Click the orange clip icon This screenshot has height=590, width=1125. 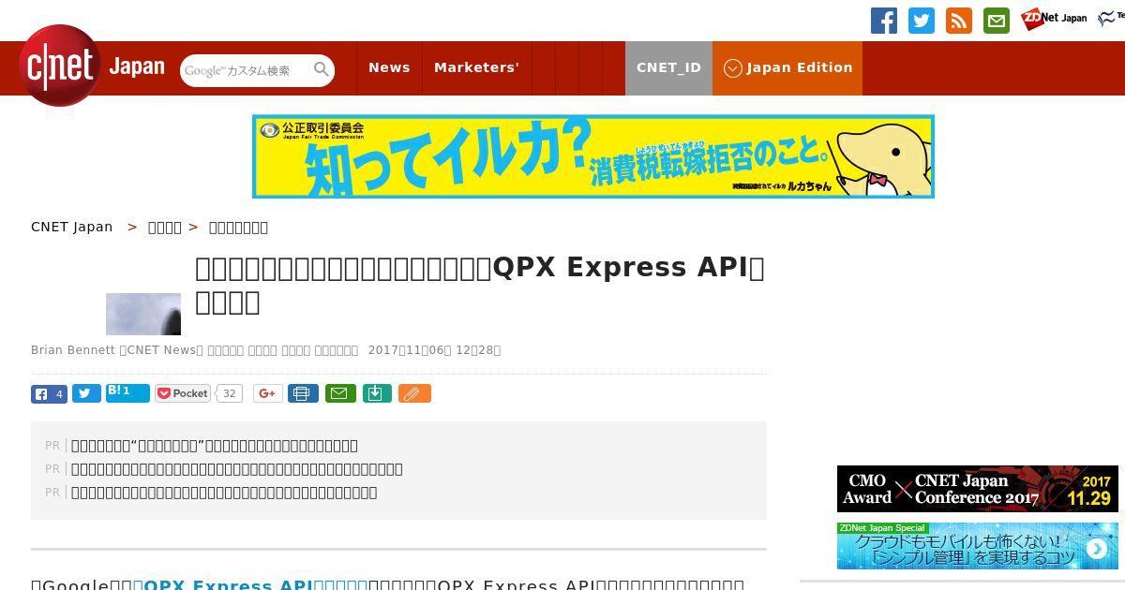pyautogui.click(x=414, y=393)
